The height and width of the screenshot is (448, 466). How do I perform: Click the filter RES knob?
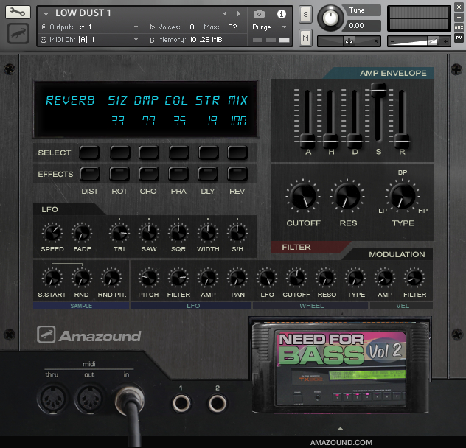tap(347, 196)
